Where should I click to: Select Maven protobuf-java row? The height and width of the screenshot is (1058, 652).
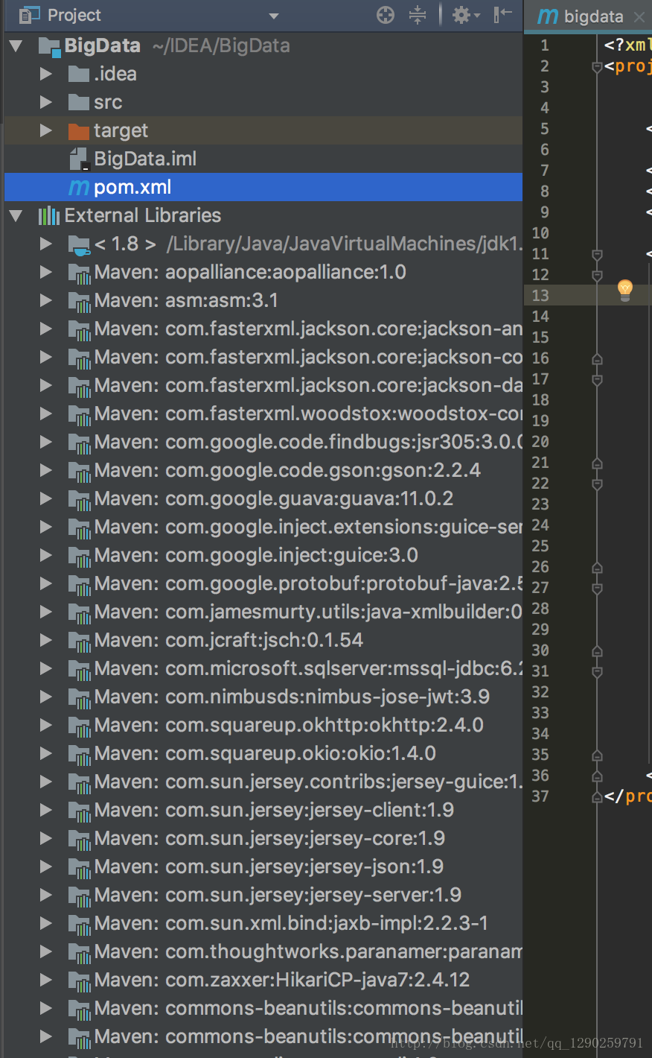click(263, 583)
